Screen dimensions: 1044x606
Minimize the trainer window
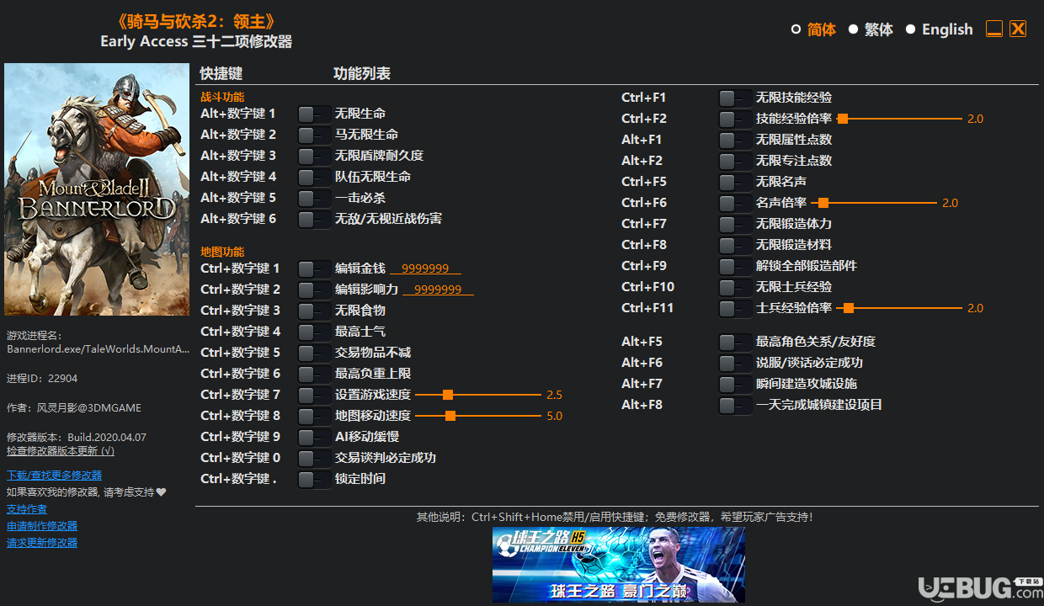click(x=994, y=29)
